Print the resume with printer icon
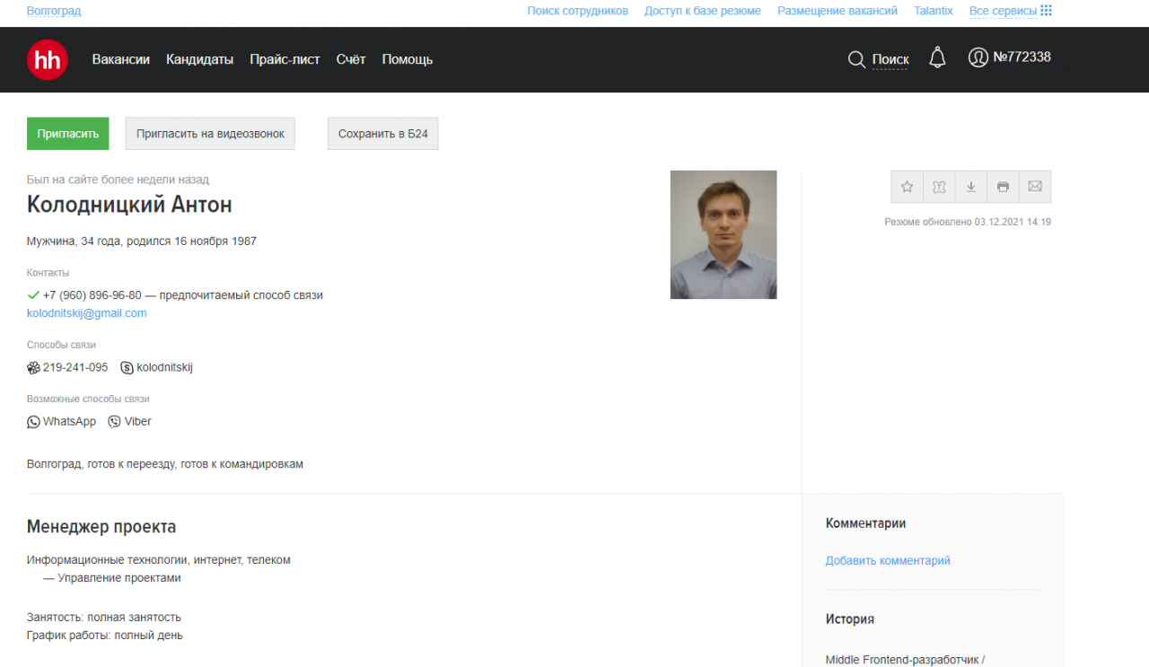This screenshot has height=667, width=1149. point(1003,187)
